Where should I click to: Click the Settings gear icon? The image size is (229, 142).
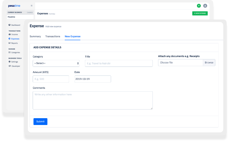click(x=10, y=62)
